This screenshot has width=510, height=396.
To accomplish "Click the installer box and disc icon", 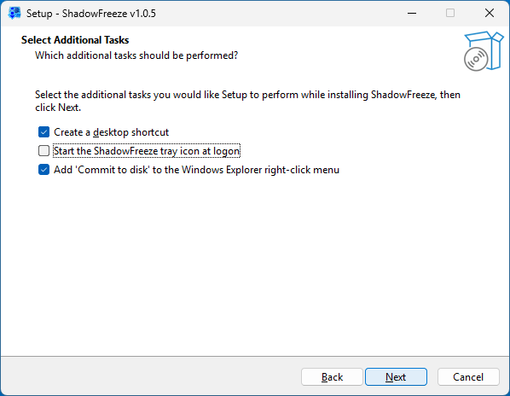I will [484, 51].
